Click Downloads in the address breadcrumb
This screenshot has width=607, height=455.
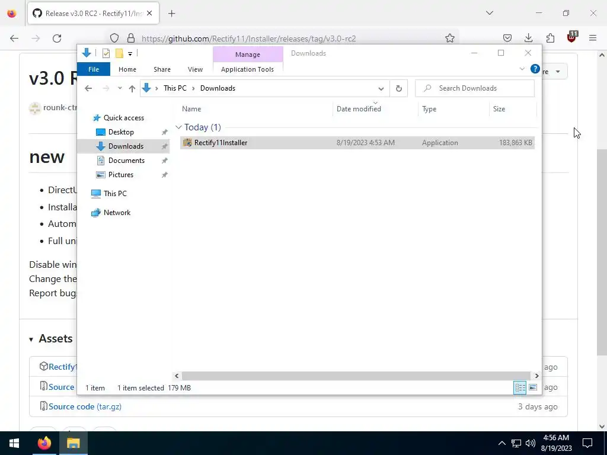pos(218,88)
